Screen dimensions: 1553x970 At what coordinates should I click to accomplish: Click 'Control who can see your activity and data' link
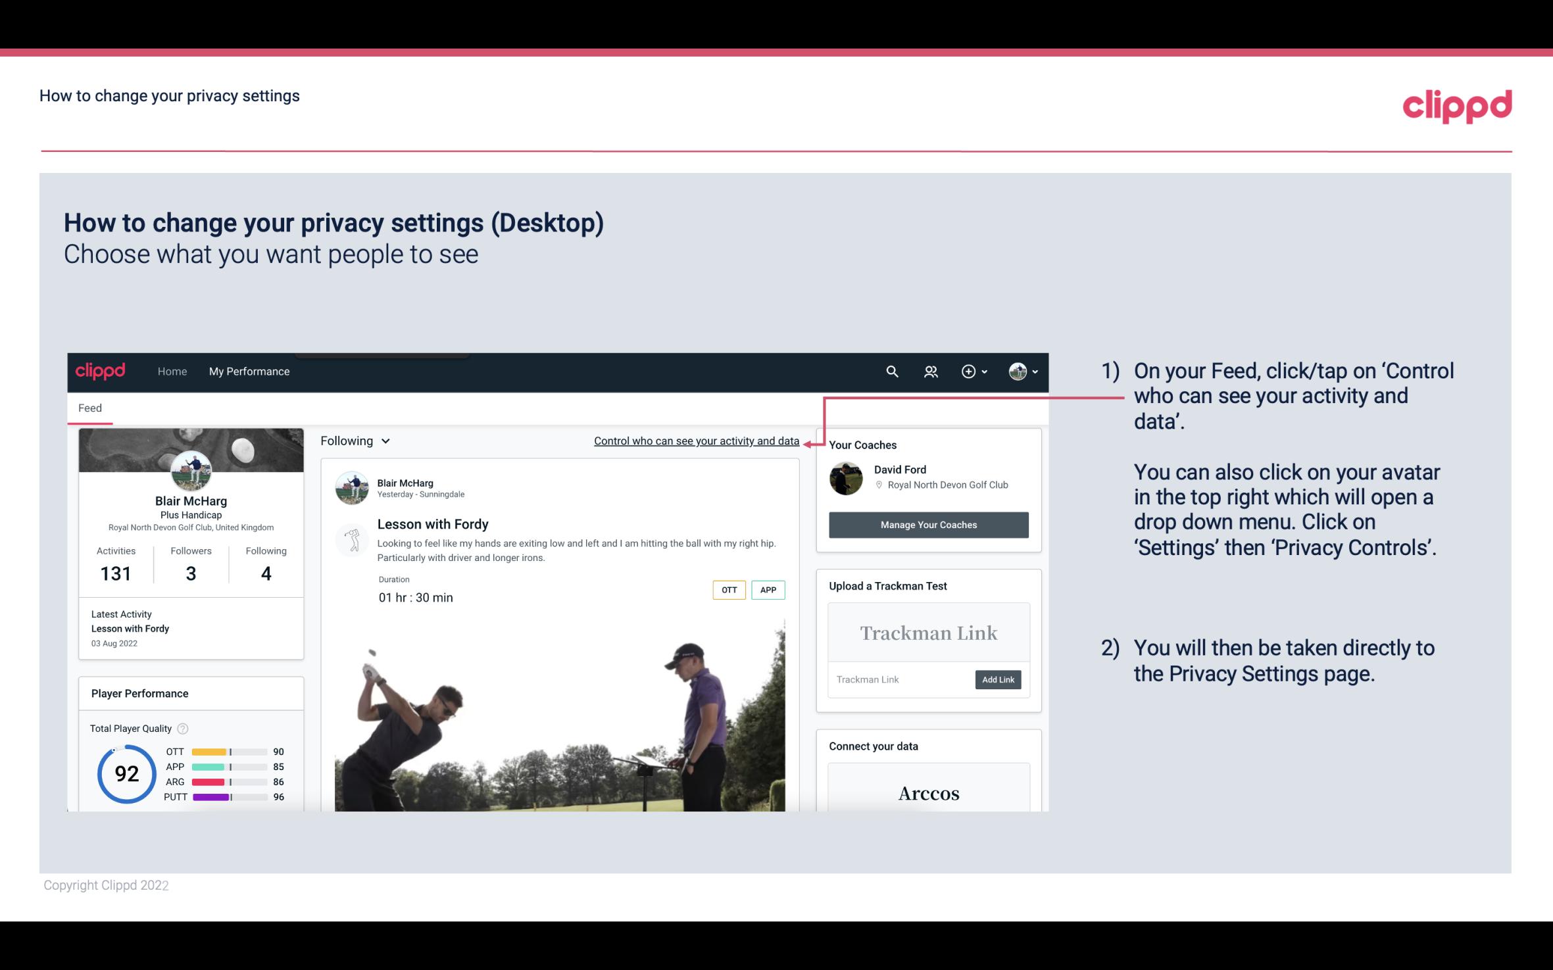pos(695,441)
